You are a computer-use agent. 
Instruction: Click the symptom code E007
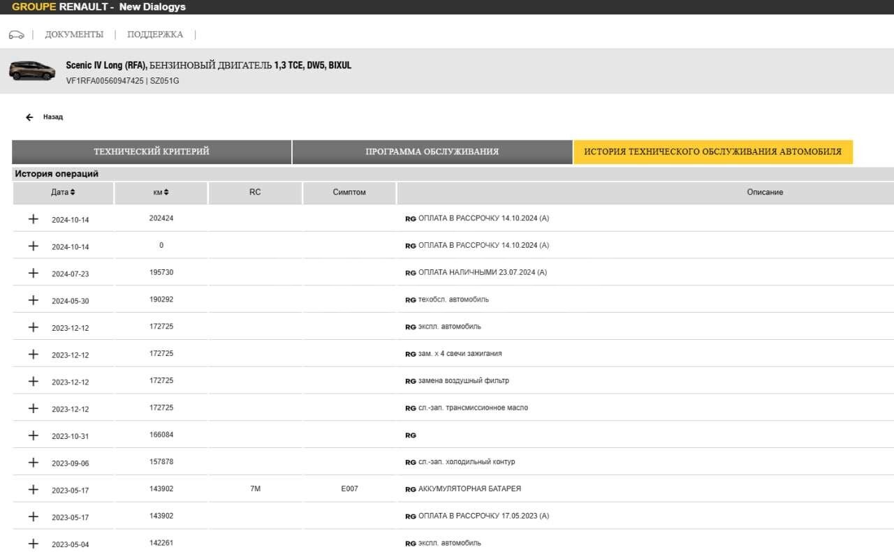[x=350, y=489]
